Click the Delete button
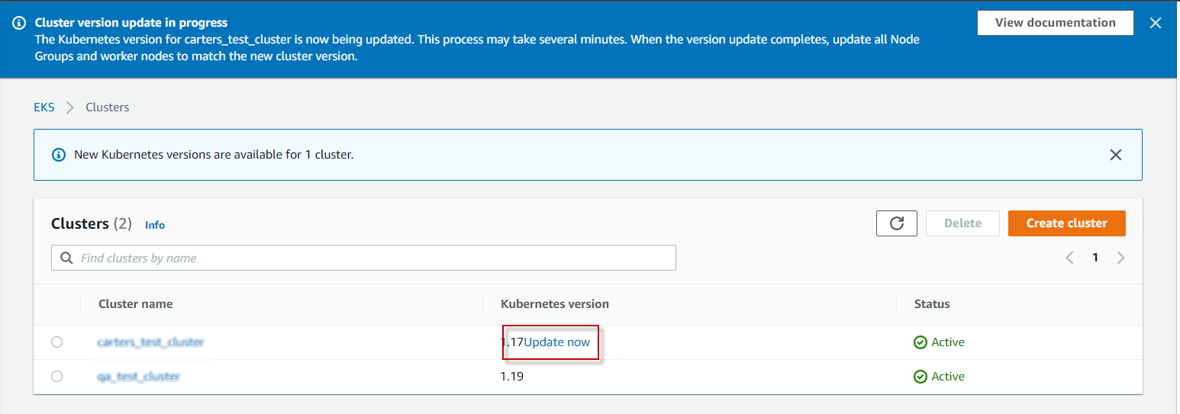Viewport: 1180px width, 414px height. [x=962, y=223]
